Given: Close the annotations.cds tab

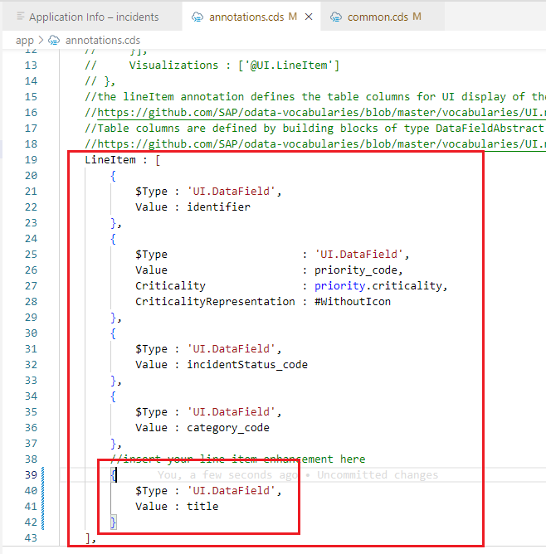Looking at the screenshot, I should click(309, 17).
